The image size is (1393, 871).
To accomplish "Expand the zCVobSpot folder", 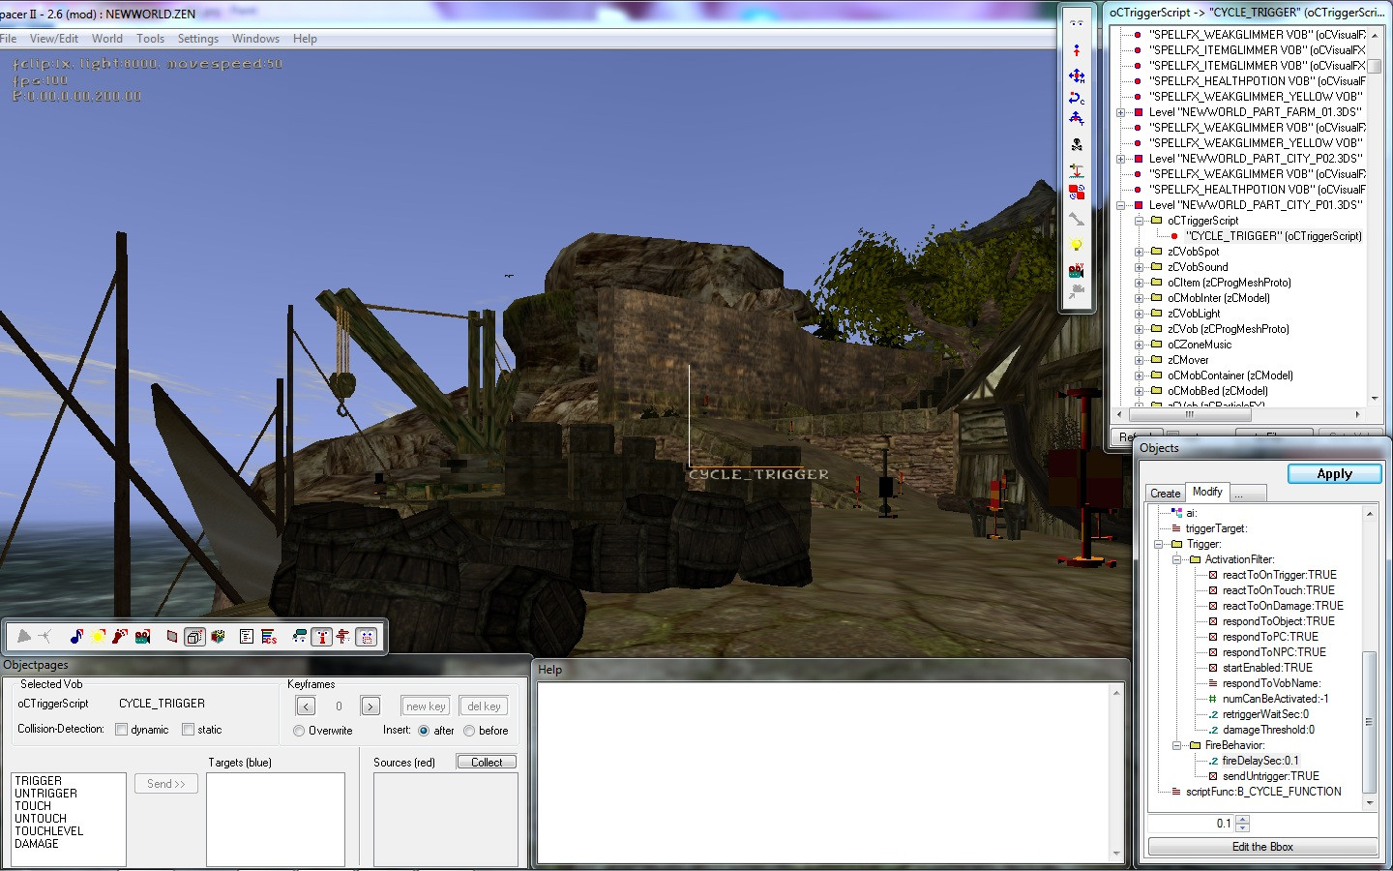I will pyautogui.click(x=1140, y=252).
